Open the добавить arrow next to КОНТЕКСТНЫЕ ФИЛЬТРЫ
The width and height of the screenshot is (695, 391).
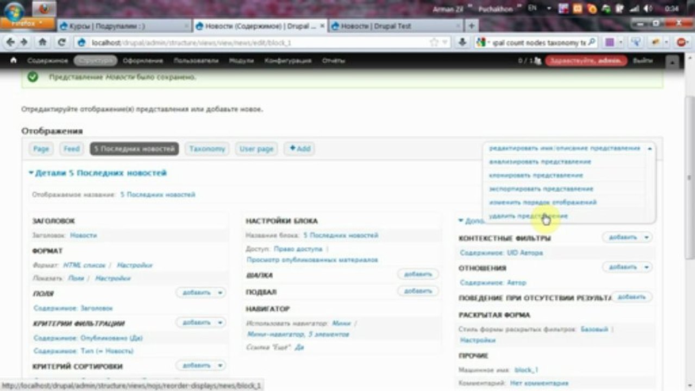tap(647, 237)
